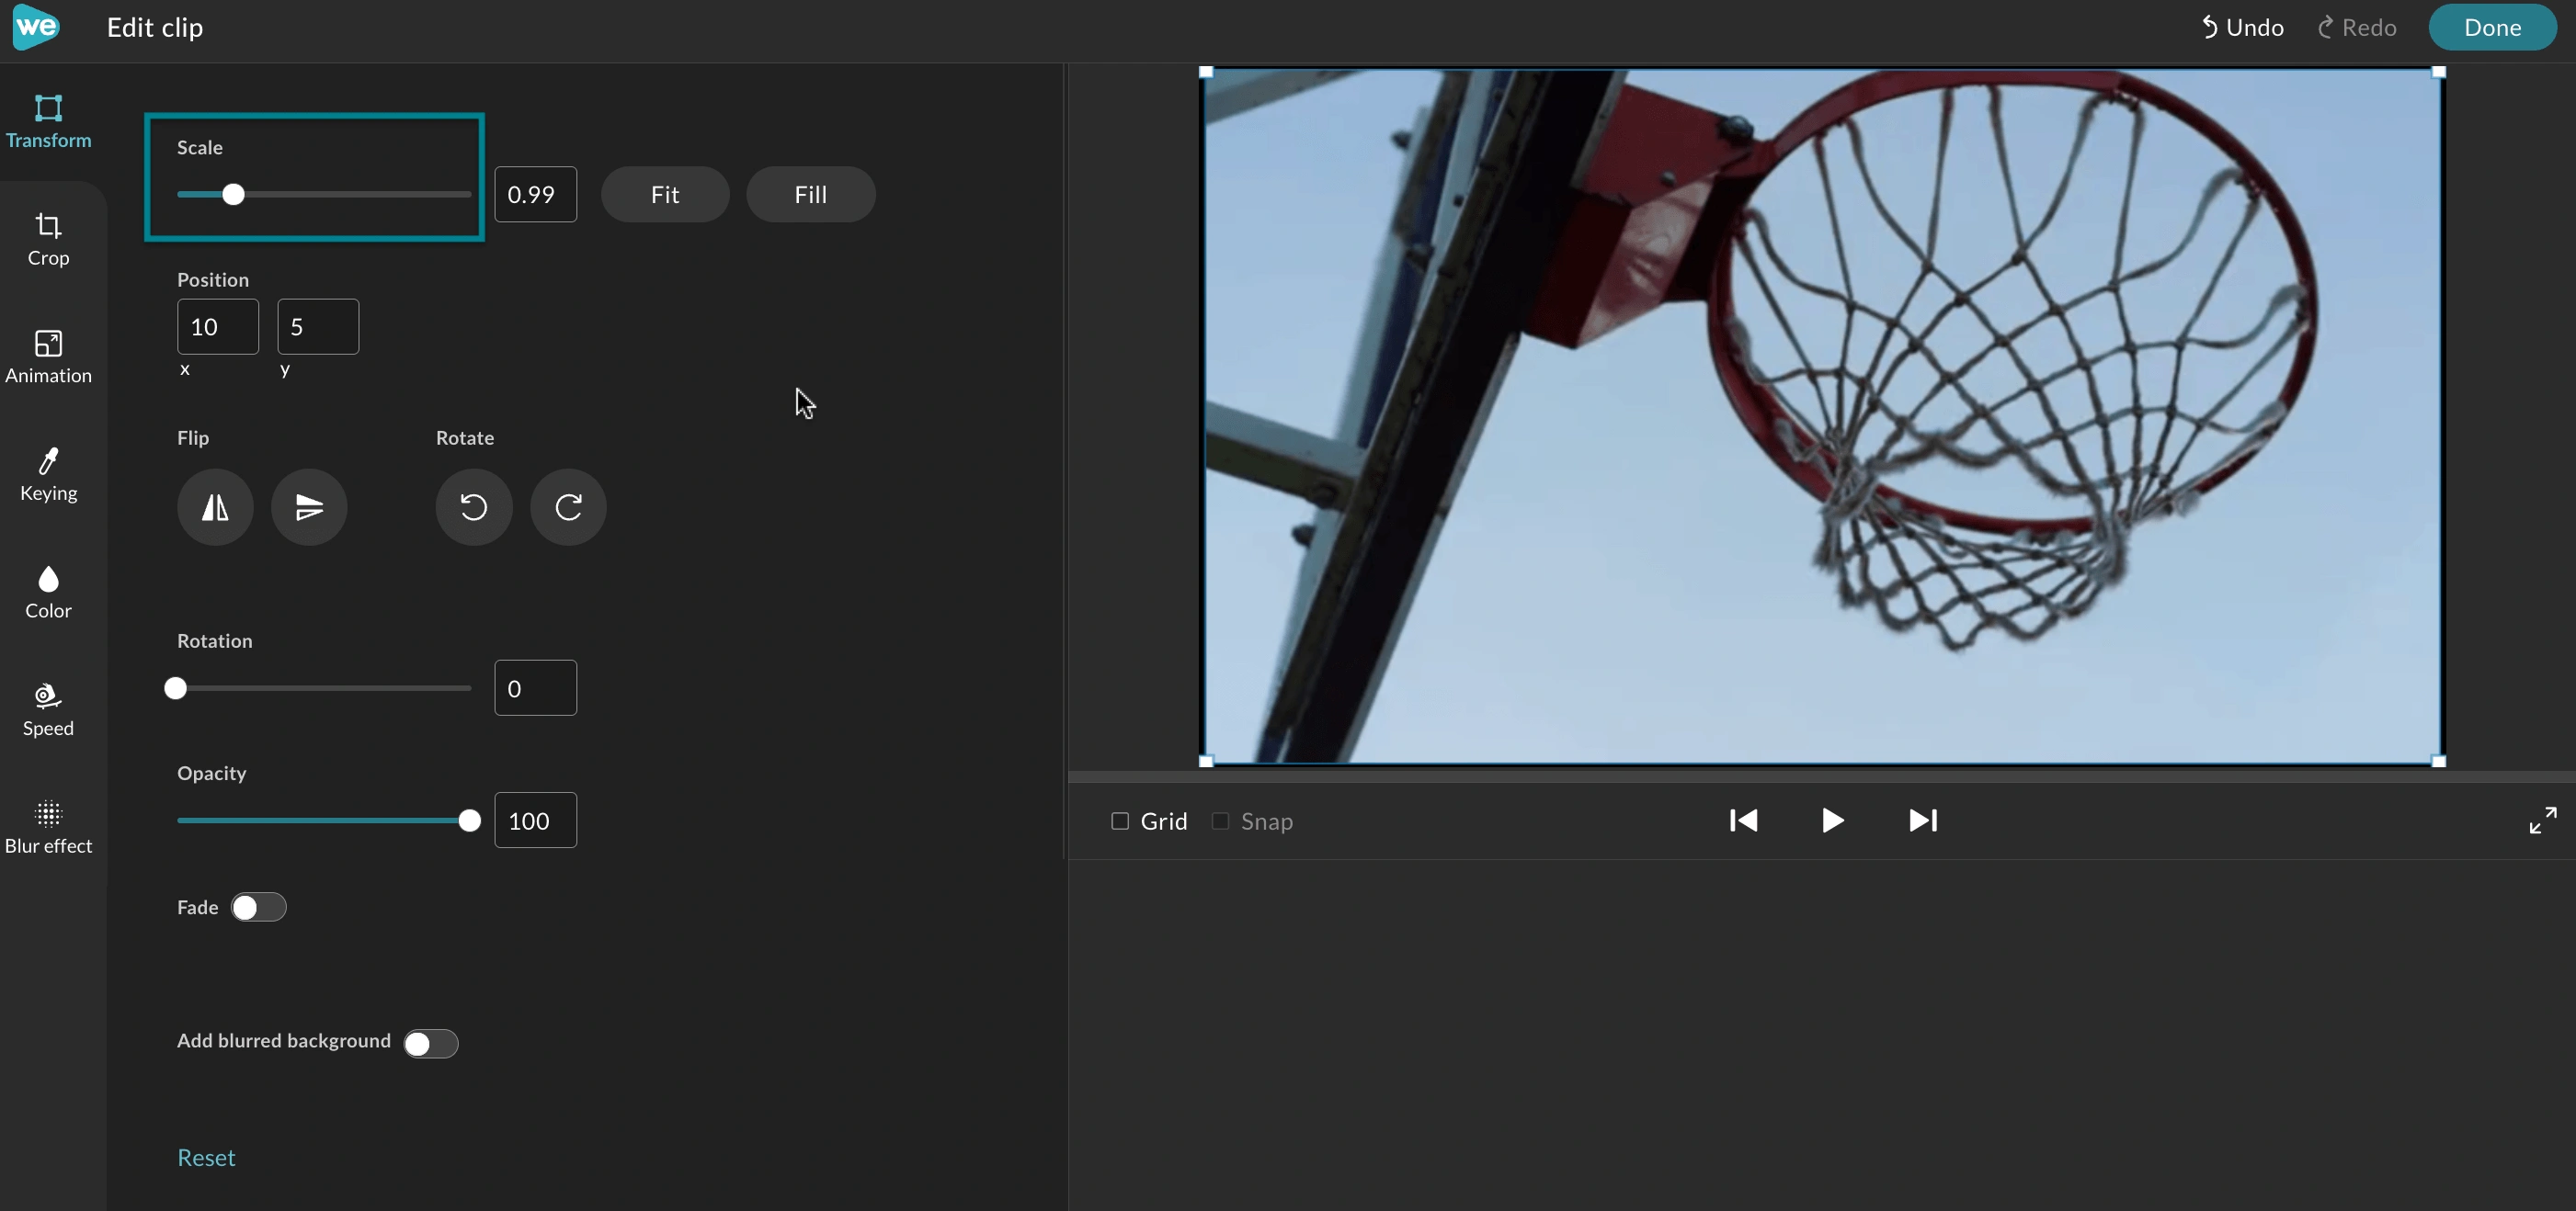
Task: Click the bottom-left resize handle on preview
Action: coord(1206,762)
